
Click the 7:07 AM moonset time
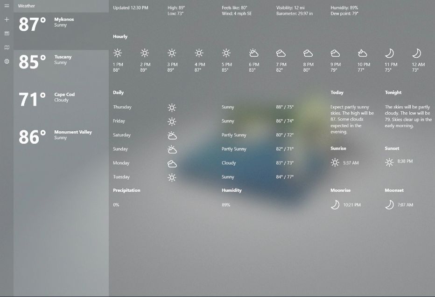[x=405, y=205]
